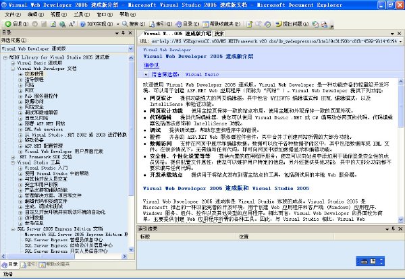Click the 语言筛选器: Visual Basic link
405x279 pixels.
[185, 75]
